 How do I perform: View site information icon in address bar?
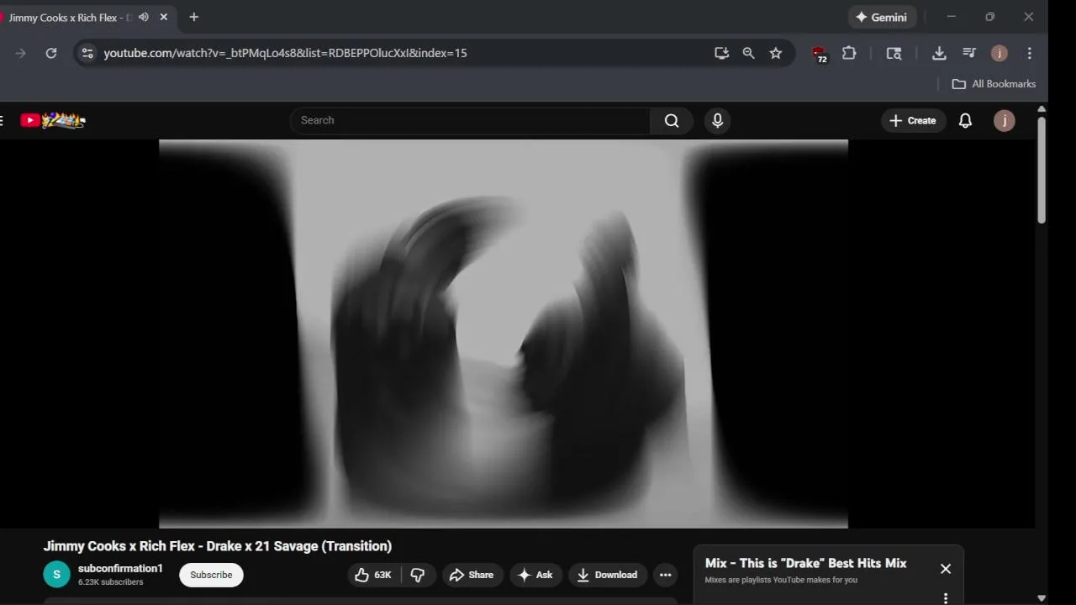(x=87, y=53)
